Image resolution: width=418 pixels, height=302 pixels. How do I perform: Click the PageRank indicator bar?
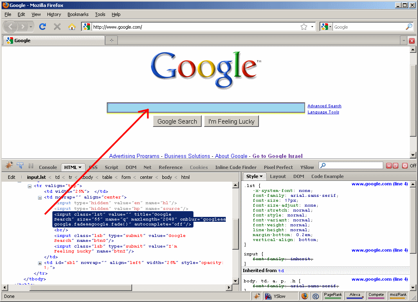coord(333,295)
